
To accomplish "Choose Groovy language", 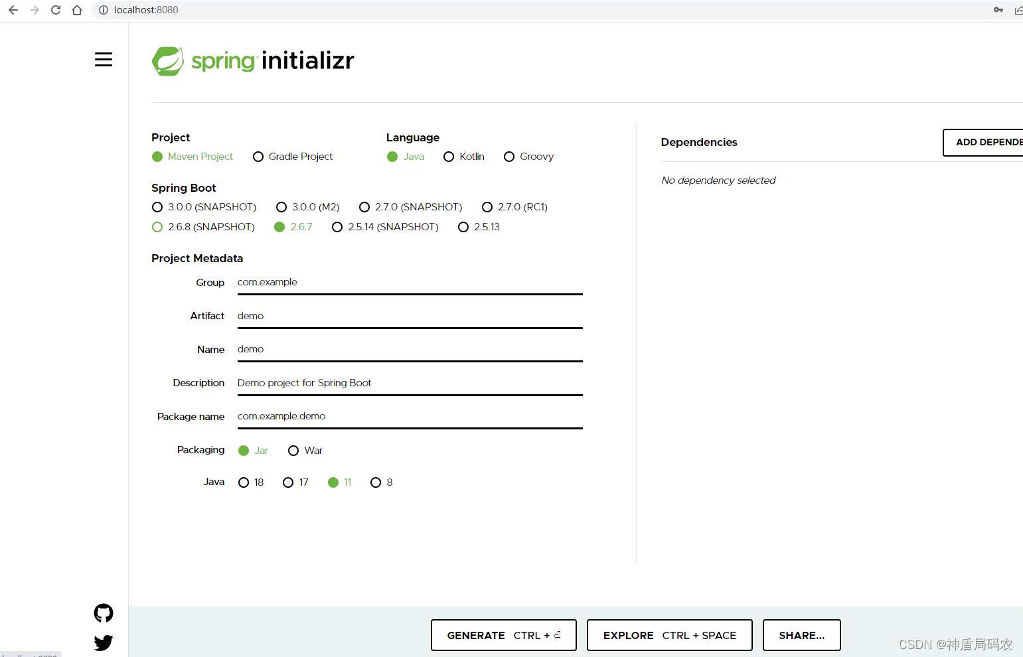I will click(528, 157).
